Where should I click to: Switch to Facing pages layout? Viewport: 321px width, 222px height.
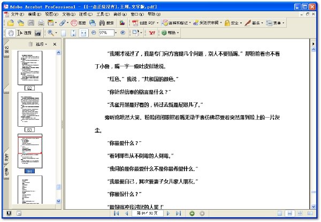[x=310, y=213]
